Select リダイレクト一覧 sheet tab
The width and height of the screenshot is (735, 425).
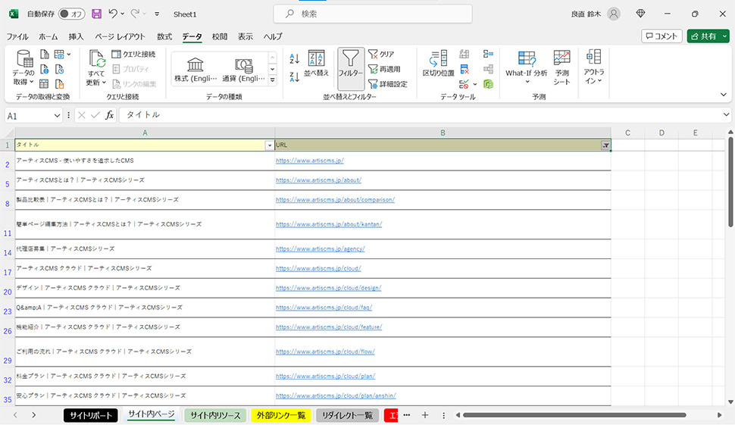tap(347, 415)
